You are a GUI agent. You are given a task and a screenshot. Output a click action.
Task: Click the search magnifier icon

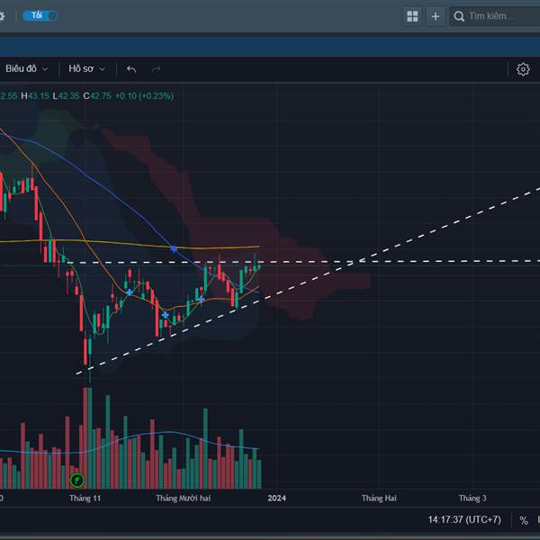pos(459,16)
